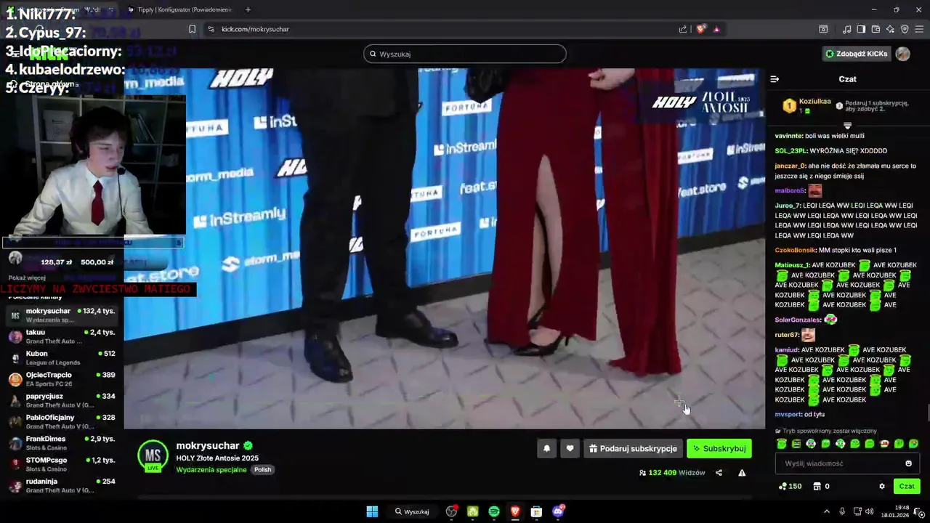Expand Pokaż więcej in sidebar
Image resolution: width=930 pixels, height=523 pixels.
tap(27, 277)
